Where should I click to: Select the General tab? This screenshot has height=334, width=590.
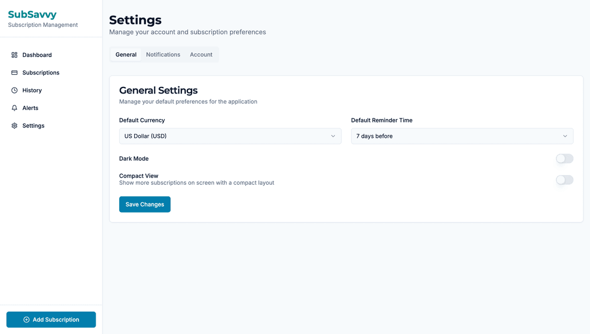pyautogui.click(x=126, y=54)
